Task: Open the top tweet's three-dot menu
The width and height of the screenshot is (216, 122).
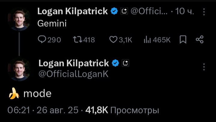Action: pyautogui.click(x=204, y=12)
